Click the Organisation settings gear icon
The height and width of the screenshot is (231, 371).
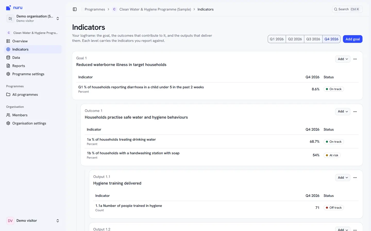(8, 123)
